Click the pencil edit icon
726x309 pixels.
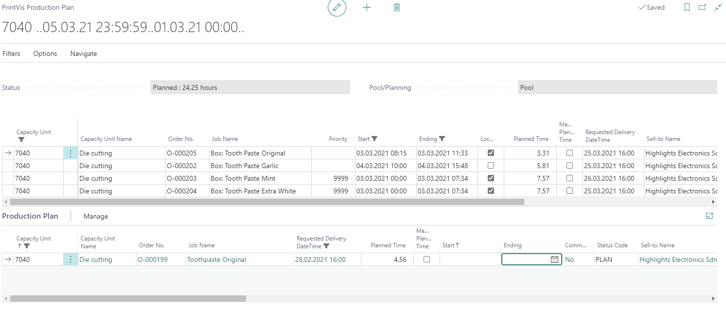pos(336,8)
